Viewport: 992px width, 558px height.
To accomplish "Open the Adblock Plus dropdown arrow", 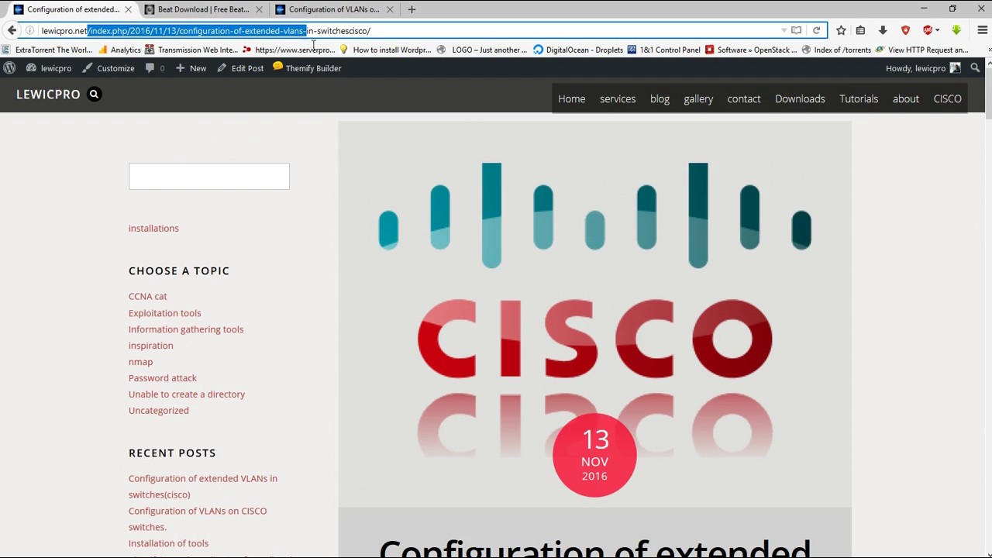I will pos(938,30).
